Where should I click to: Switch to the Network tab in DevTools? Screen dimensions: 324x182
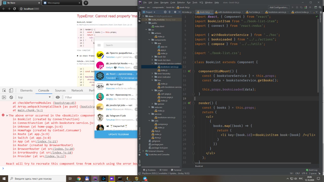[77, 90]
